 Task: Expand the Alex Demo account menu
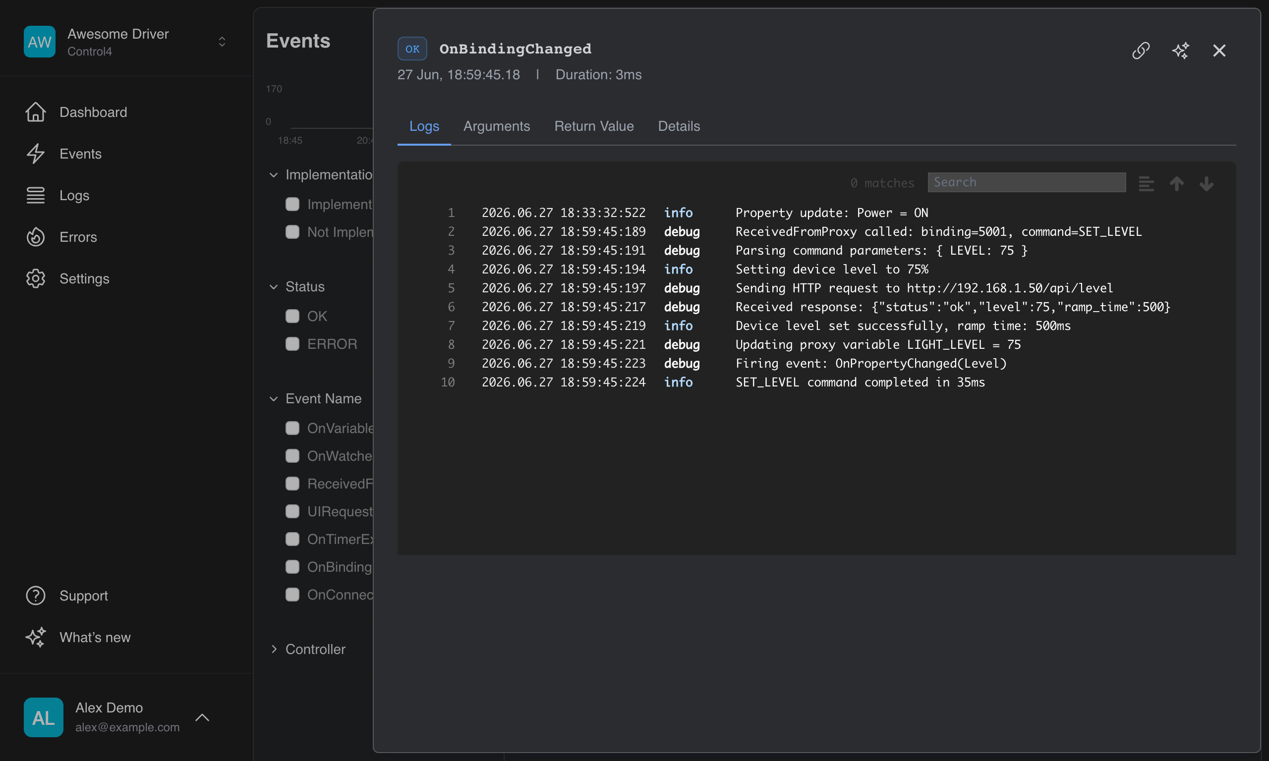202,717
